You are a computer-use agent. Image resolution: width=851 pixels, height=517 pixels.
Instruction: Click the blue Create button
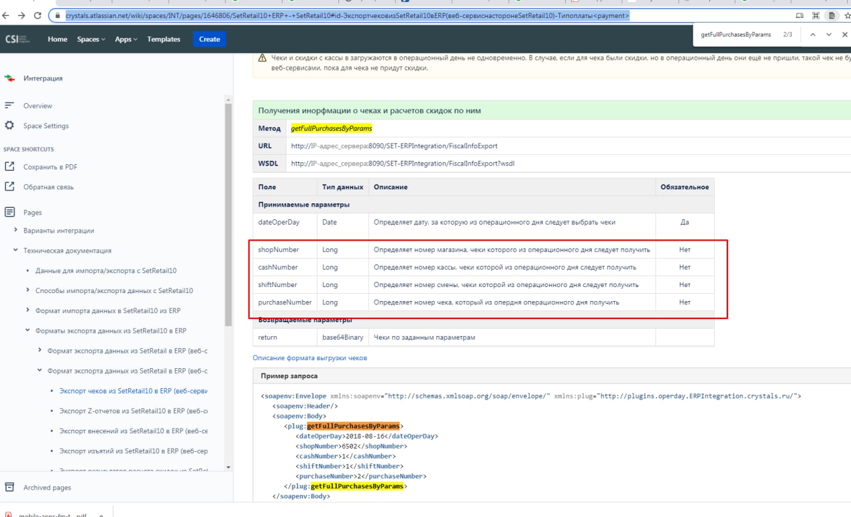click(x=209, y=39)
